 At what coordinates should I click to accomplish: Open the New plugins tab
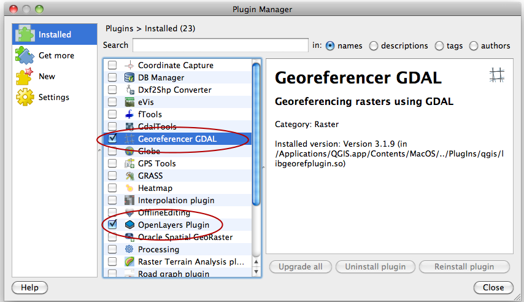(55, 76)
